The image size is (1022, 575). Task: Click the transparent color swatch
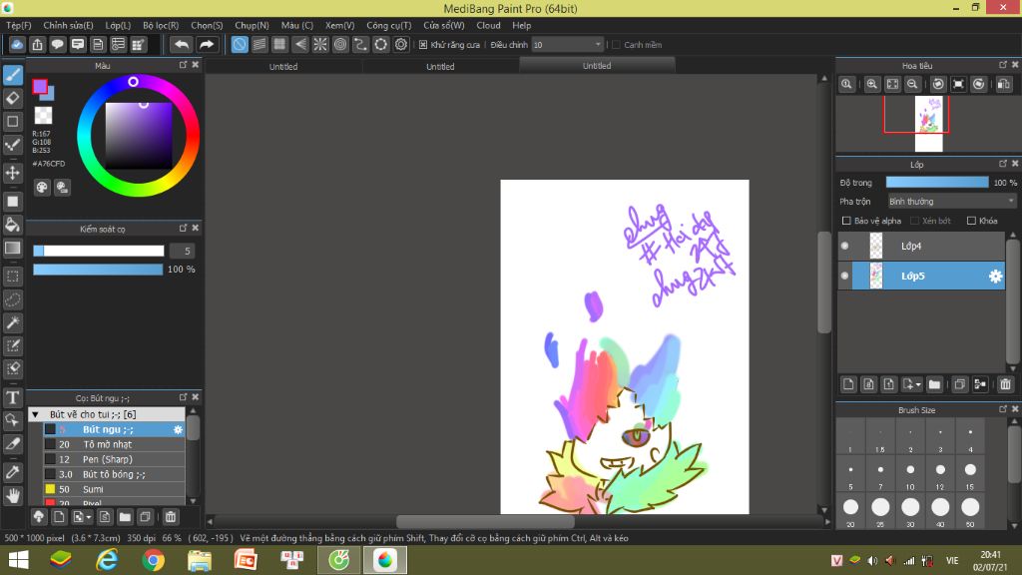pyautogui.click(x=43, y=116)
